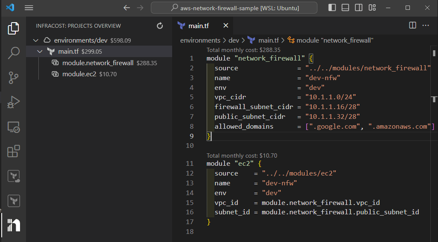Click the module.ec2 resource icon

point(55,74)
